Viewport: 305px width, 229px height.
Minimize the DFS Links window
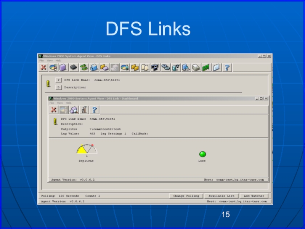point(260,56)
